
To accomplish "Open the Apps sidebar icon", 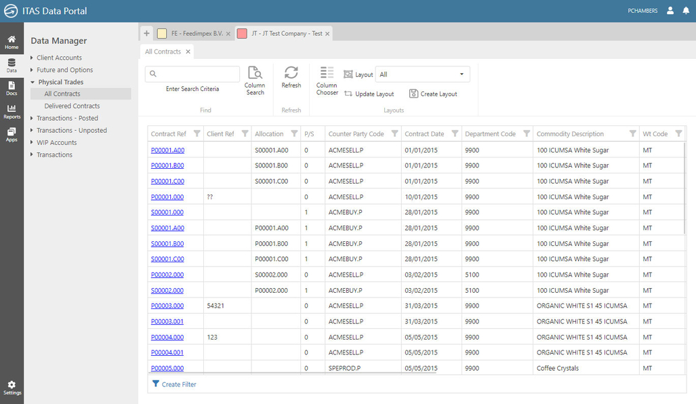I will [x=12, y=134].
